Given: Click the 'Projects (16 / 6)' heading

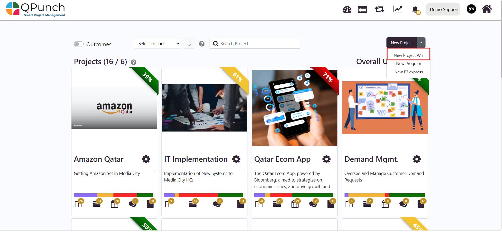Looking at the screenshot, I should point(100,62).
